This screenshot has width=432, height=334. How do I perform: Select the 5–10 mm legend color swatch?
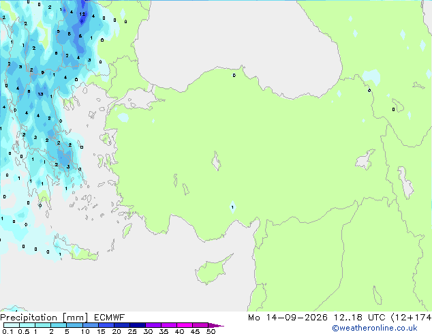tap(74, 325)
